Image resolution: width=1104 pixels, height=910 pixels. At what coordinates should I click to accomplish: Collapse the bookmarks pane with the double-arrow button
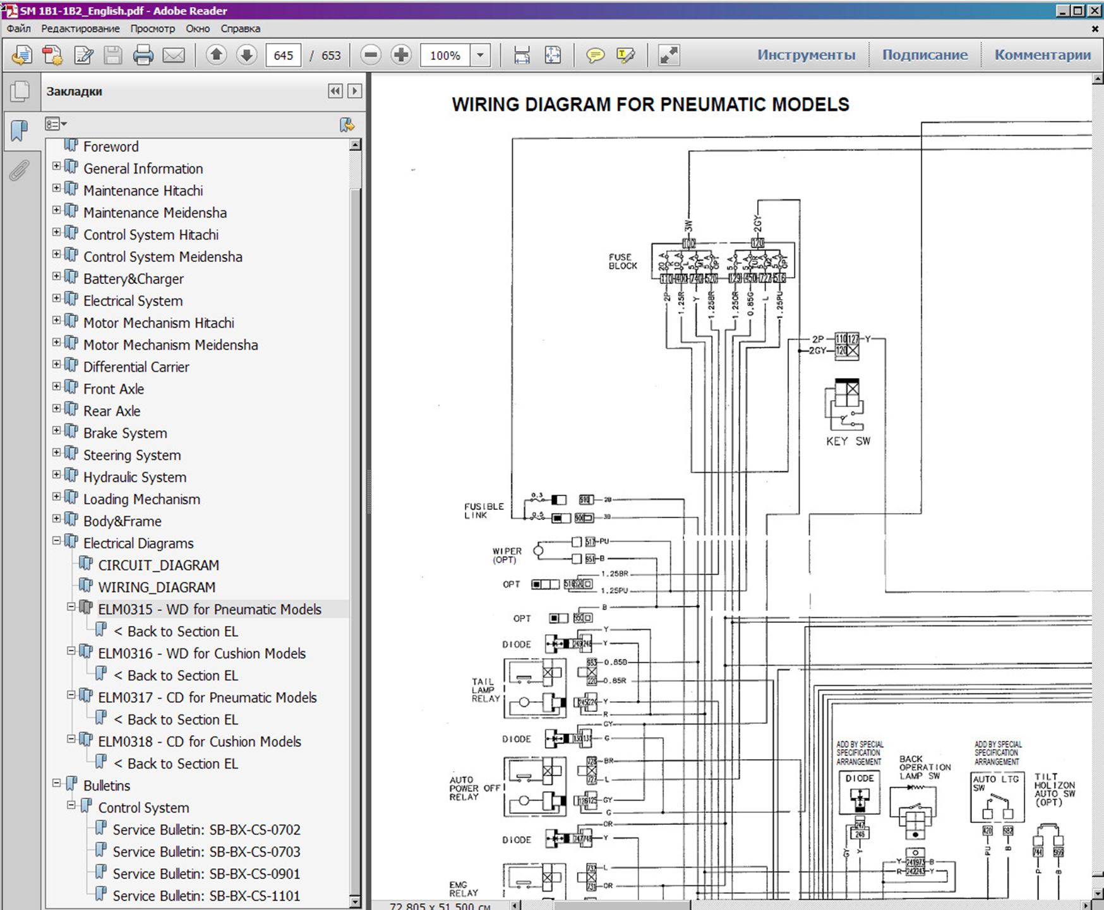click(335, 91)
